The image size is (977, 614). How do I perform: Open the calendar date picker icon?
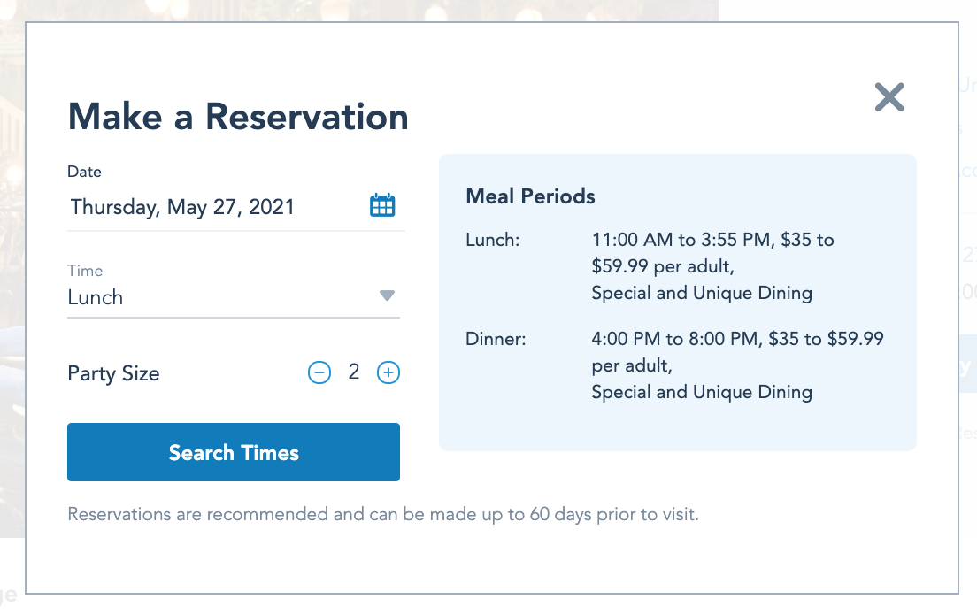click(382, 206)
